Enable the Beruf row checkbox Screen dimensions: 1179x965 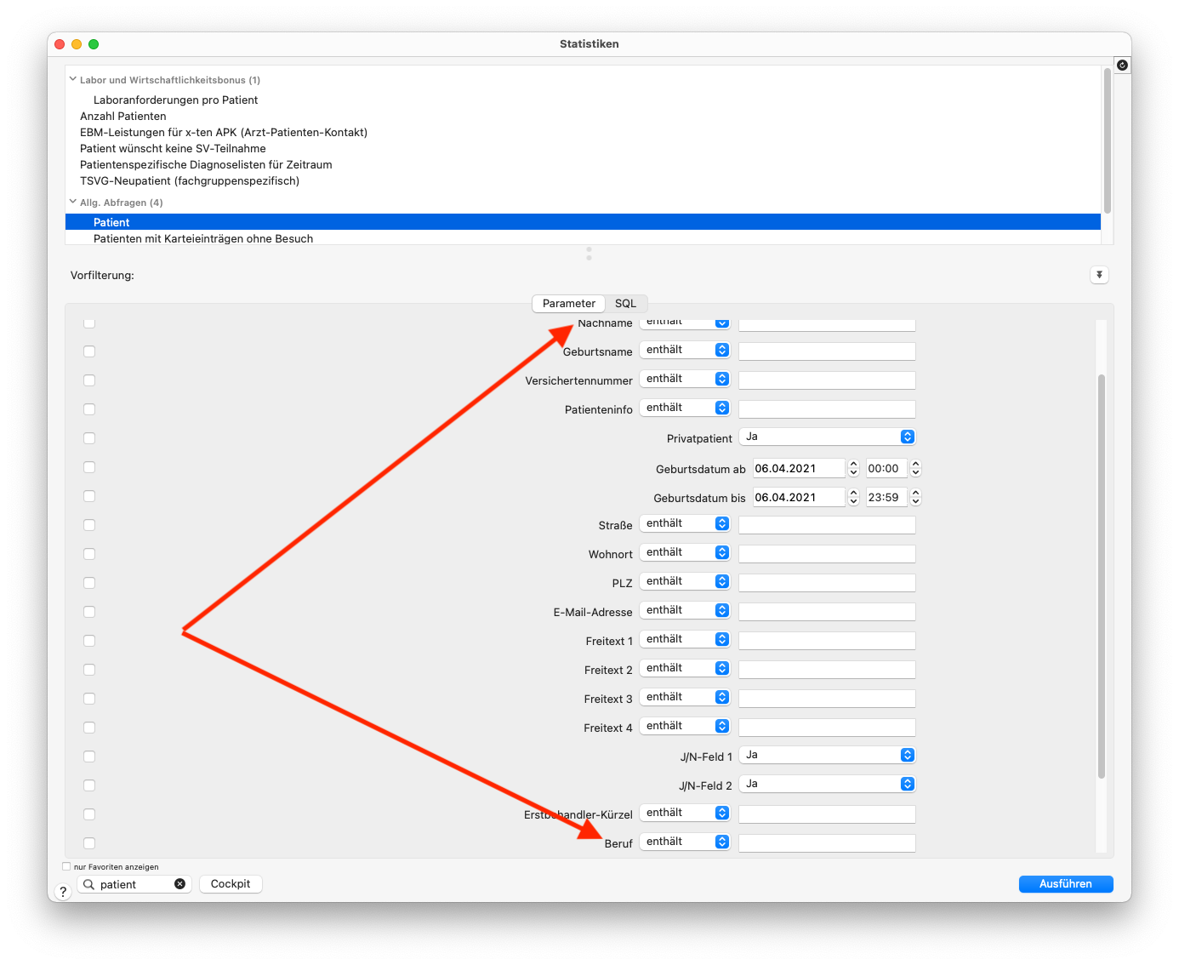click(x=89, y=843)
